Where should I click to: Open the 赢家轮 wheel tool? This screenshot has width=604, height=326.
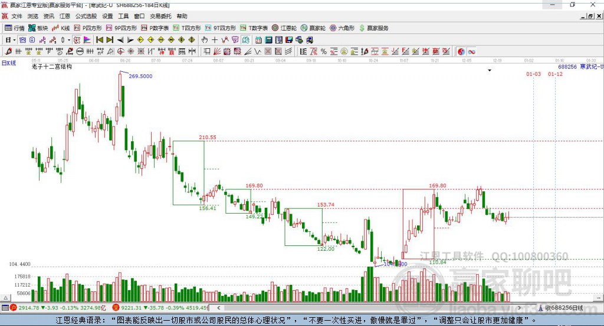313,28
